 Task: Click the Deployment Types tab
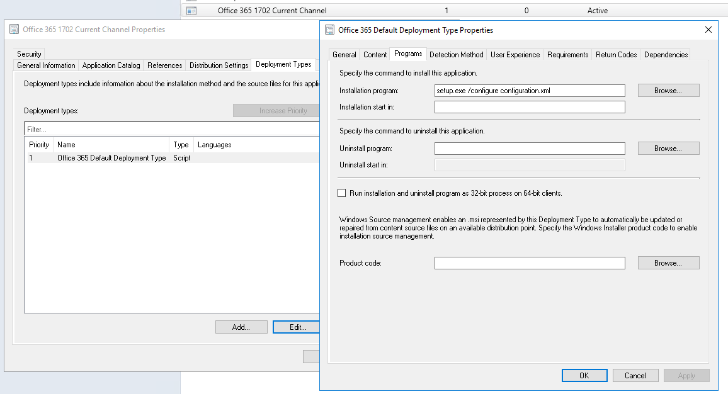tap(283, 64)
